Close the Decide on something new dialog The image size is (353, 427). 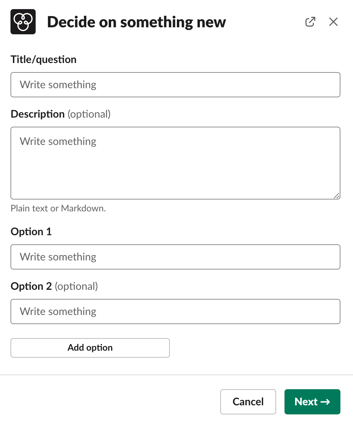[x=333, y=22]
